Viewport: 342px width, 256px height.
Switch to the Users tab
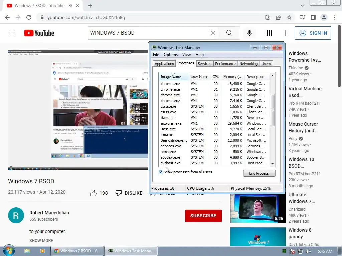click(266, 64)
